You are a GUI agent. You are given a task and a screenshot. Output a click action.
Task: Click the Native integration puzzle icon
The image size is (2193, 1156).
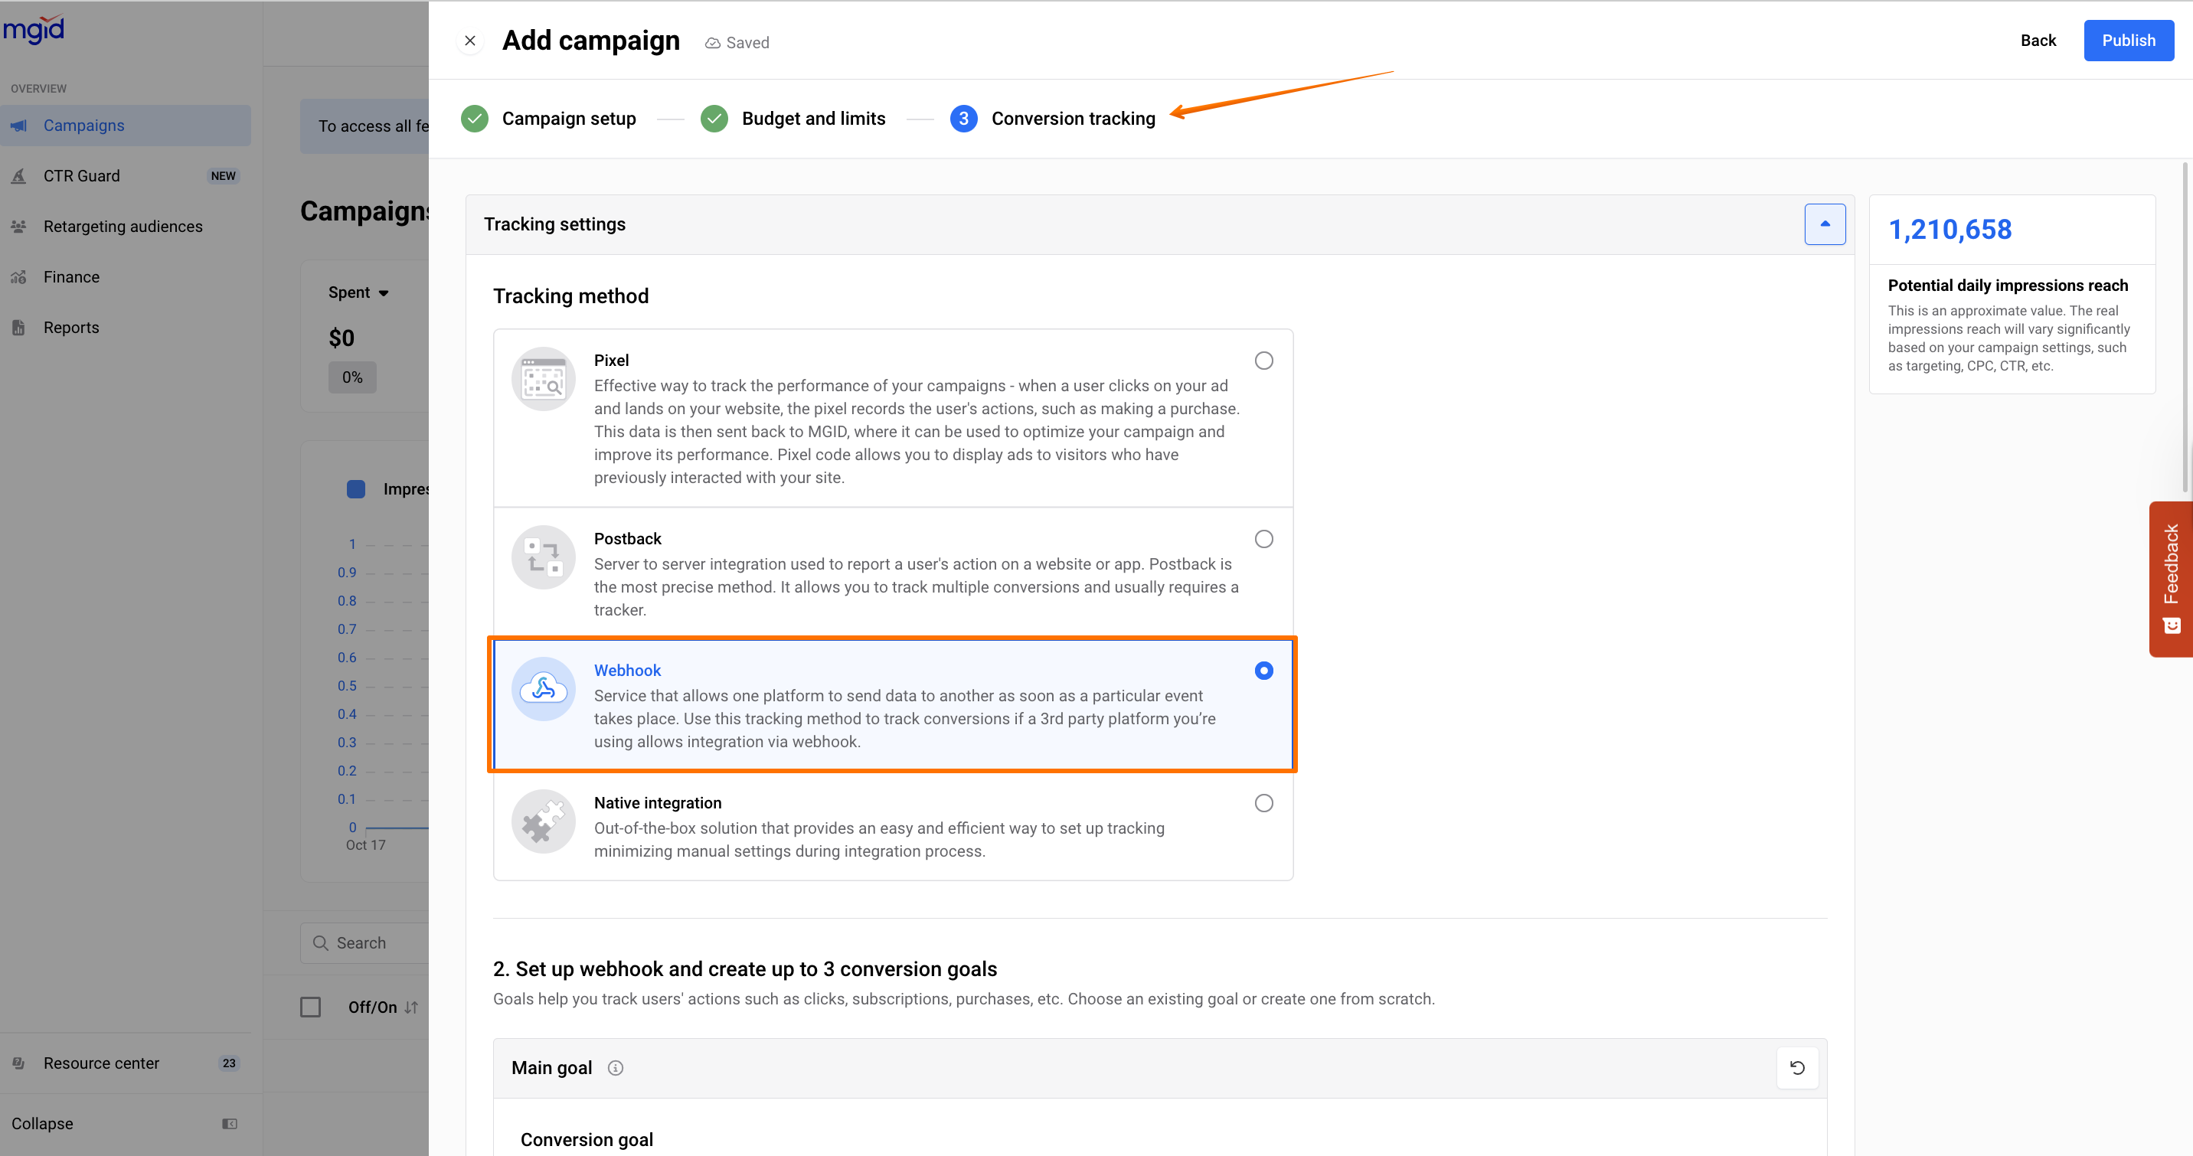(x=543, y=821)
